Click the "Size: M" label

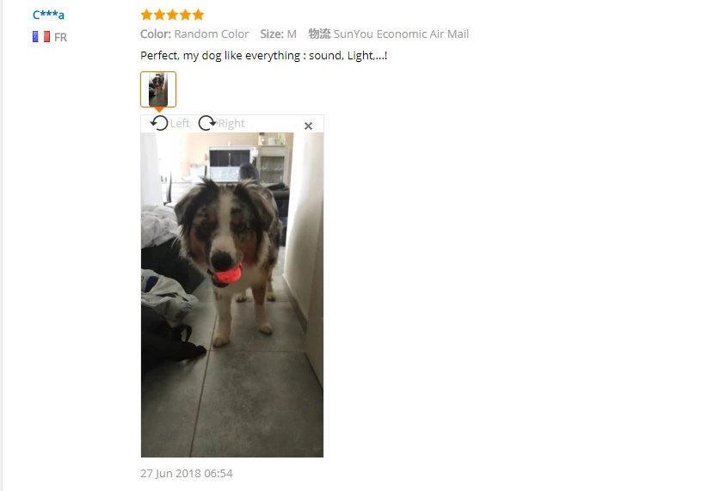[x=278, y=34]
